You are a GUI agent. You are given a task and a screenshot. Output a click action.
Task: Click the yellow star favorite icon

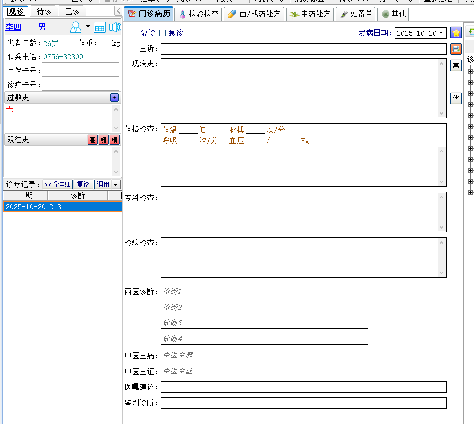pos(456,33)
